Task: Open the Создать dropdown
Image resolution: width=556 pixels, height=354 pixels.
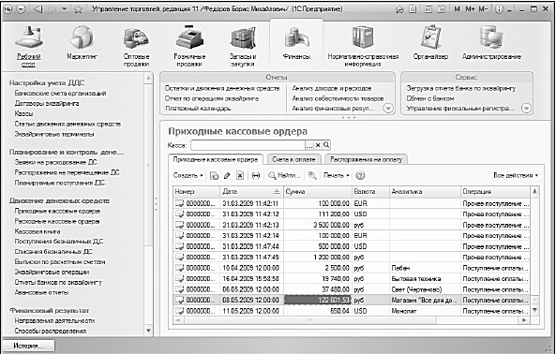Action: tap(188, 175)
